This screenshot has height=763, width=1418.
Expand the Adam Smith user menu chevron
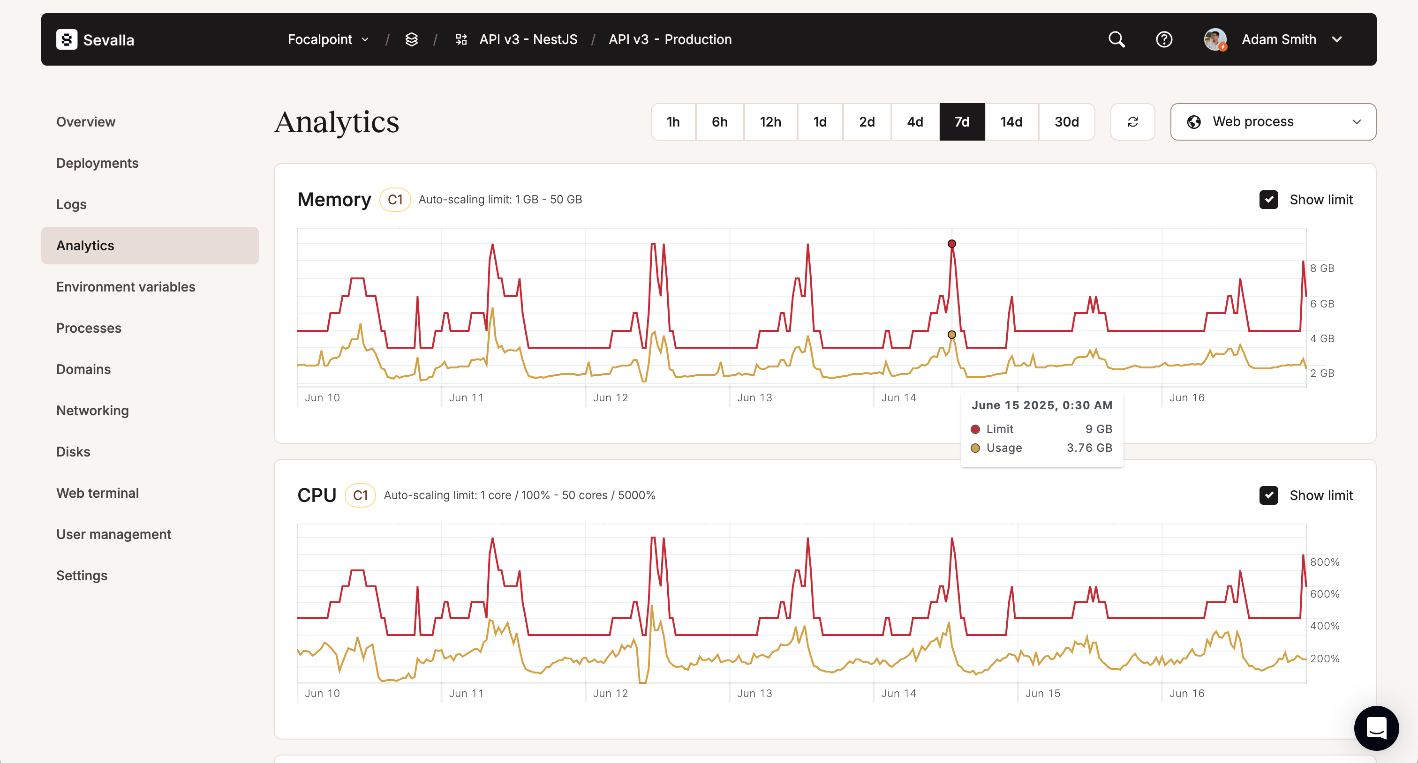point(1336,40)
